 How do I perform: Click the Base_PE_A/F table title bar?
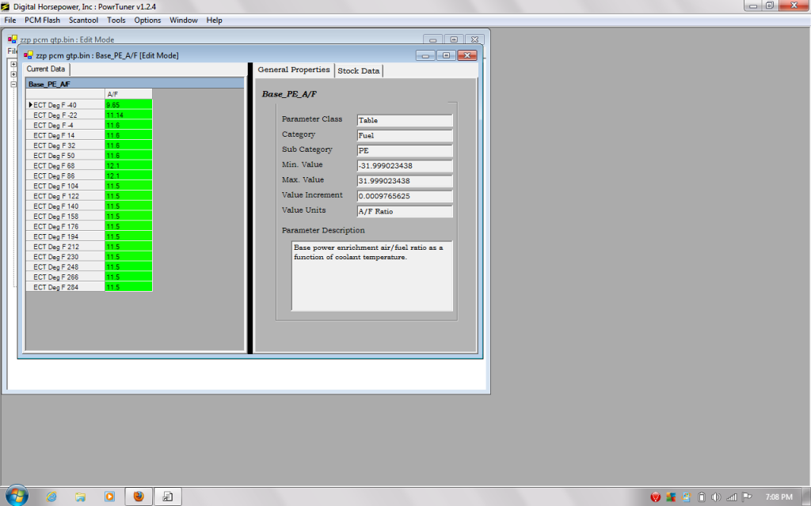135,84
